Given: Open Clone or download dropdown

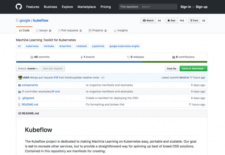Looking at the screenshot, I should [193, 68].
